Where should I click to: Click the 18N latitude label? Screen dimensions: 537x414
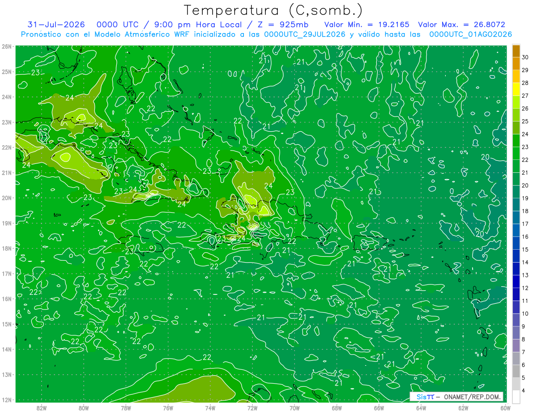(6, 248)
